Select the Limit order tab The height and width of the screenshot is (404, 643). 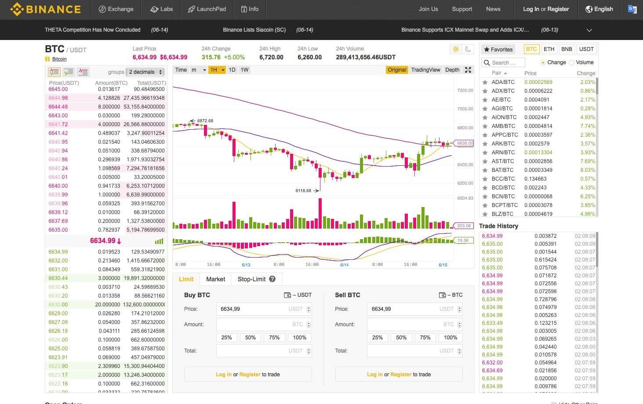(186, 279)
